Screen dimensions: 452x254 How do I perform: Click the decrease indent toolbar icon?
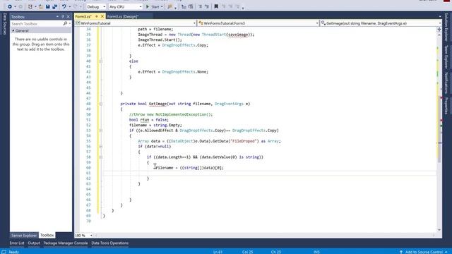pos(184,6)
